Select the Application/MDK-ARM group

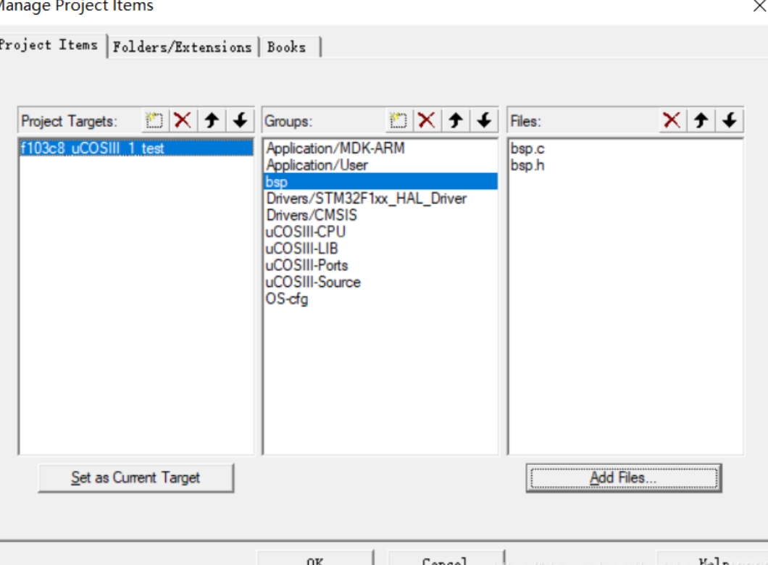380,148
